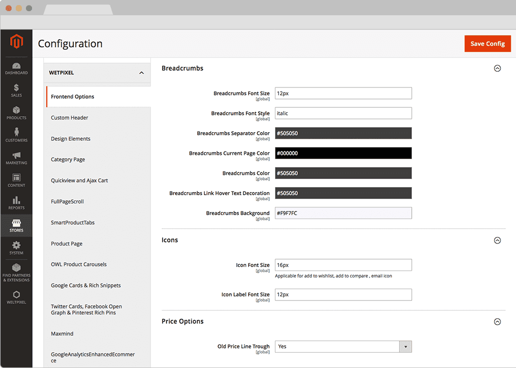This screenshot has width=516, height=368.
Task: Click the Save Config button
Action: [x=487, y=44]
